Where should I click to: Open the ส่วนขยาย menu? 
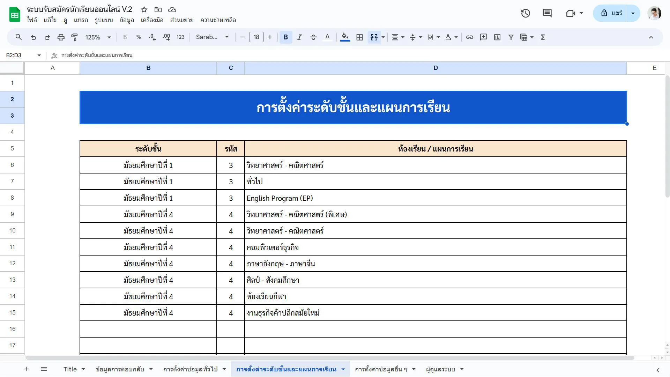pos(182,20)
